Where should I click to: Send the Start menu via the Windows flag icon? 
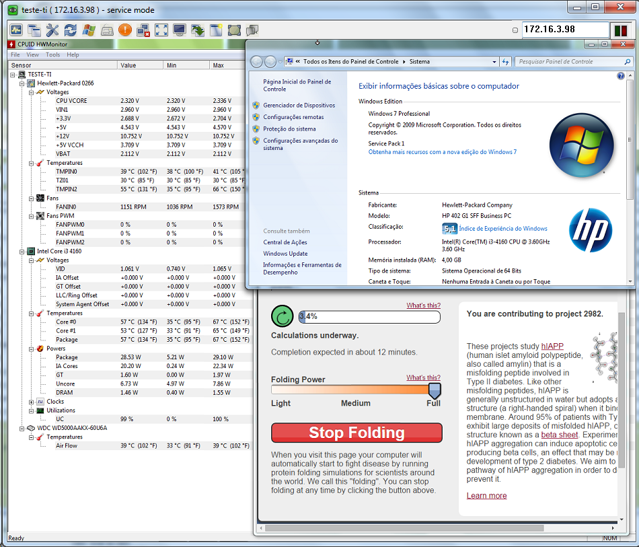pyautogui.click(x=88, y=30)
